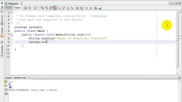Click on 'package javadoc;' line

point(28,27)
